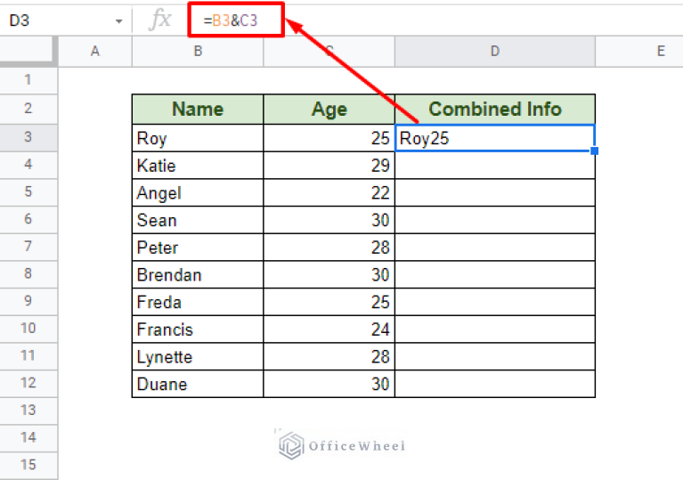Select column A header
683x480 pixels.
pyautogui.click(x=94, y=52)
